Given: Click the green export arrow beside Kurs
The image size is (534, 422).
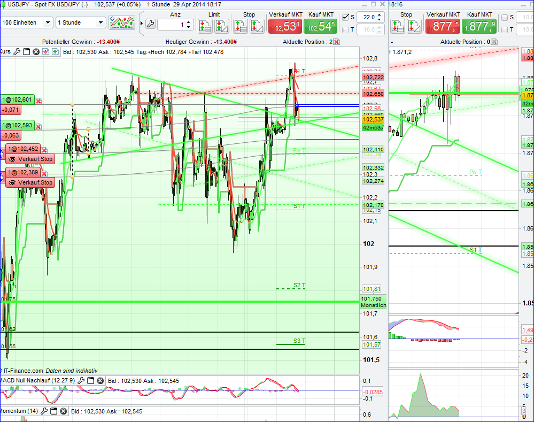Looking at the screenshot, I should tap(55, 52).
